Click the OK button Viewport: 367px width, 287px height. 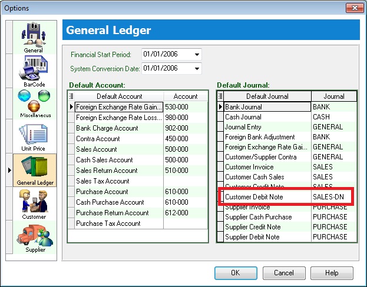point(236,273)
